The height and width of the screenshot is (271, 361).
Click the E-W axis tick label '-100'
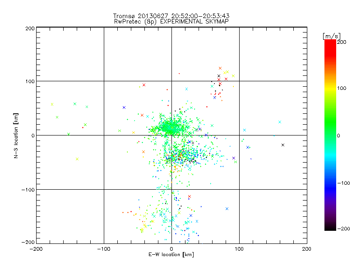pos(104,249)
